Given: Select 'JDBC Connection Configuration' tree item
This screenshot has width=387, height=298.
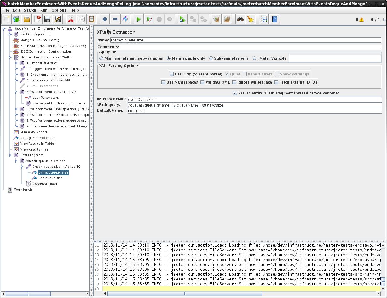Looking at the screenshot, I should pos(46,51).
